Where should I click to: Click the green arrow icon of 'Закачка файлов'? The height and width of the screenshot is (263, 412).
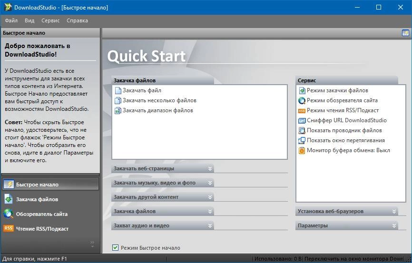[x=9, y=199]
